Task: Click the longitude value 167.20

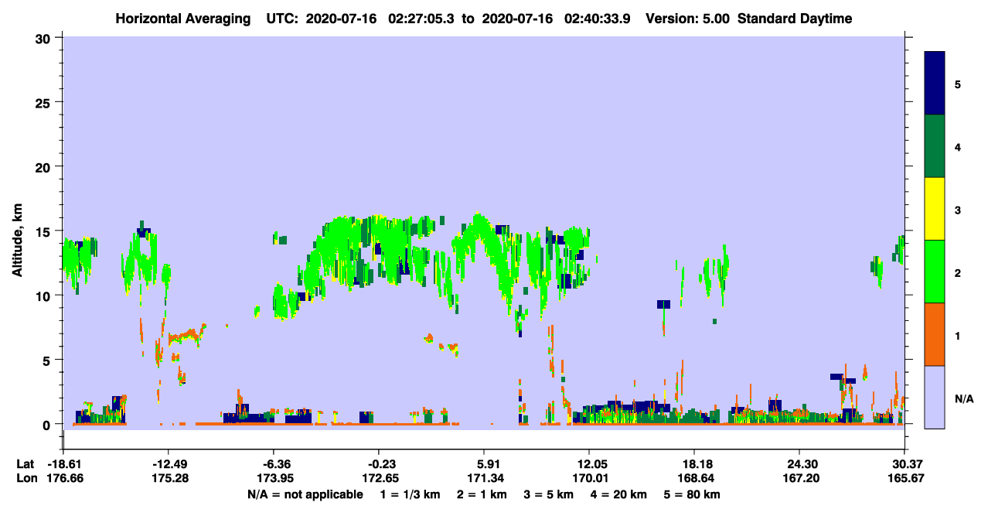Action: pyautogui.click(x=799, y=479)
